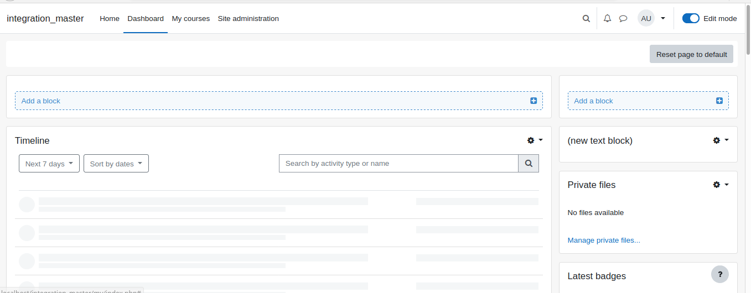Open the search icon in the top bar
Image resolution: width=751 pixels, height=293 pixels.
point(586,18)
